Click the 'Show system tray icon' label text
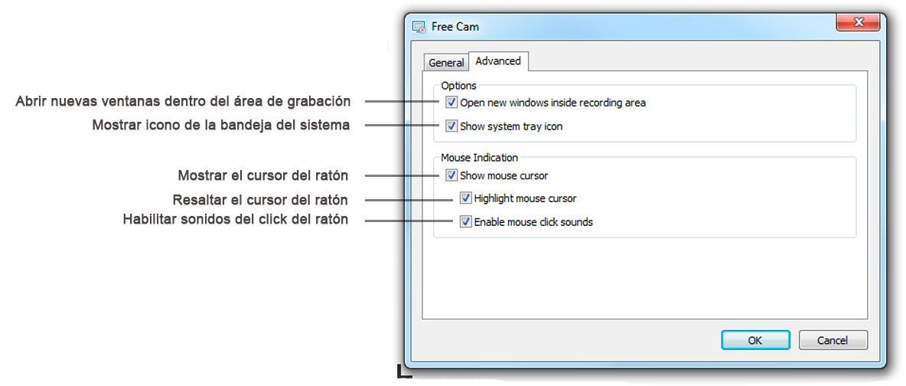This screenshot has width=906, height=386. tap(511, 126)
